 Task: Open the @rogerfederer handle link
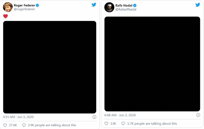(x=24, y=9)
